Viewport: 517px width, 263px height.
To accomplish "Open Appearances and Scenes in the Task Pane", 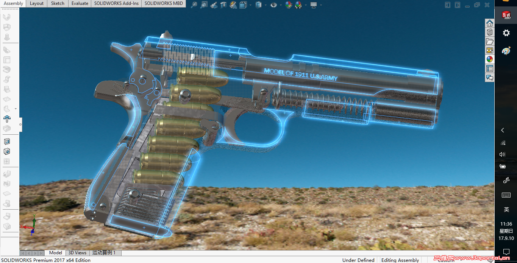I will (489, 59).
